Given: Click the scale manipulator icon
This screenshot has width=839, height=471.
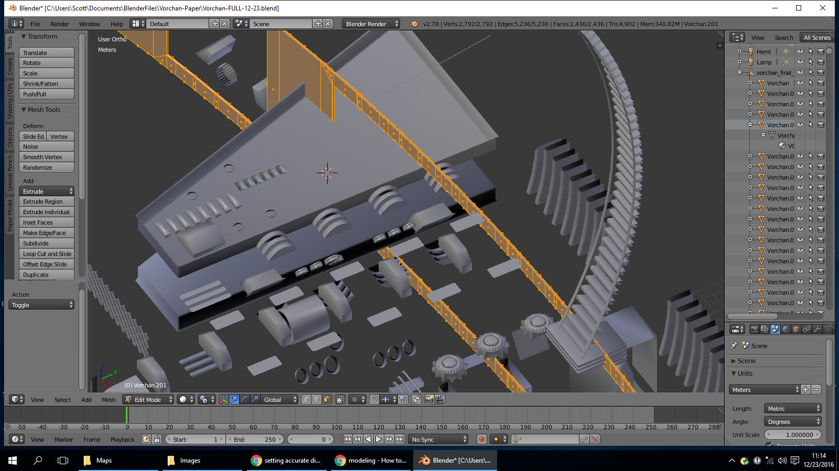Looking at the screenshot, I should point(255,399).
